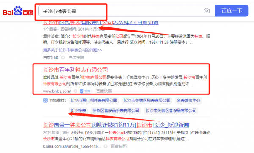The width and height of the screenshot is (254, 153).
Task: Select recommended 长沙市百年利钟表有限公司 chip
Action: click(x=94, y=100)
